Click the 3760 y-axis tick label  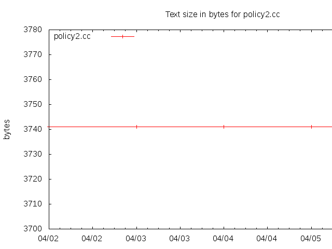34,79
